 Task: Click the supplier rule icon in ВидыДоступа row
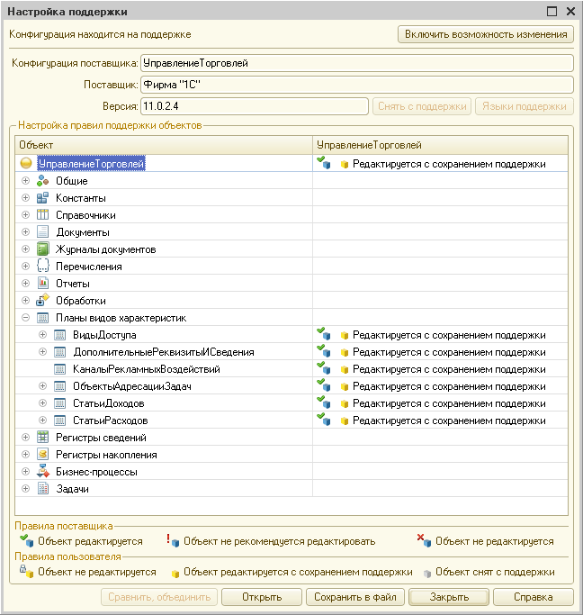324,334
